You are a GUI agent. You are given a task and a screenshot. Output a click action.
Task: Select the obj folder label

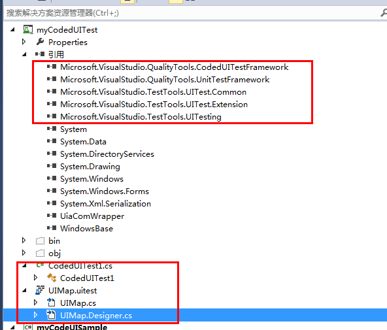(x=54, y=254)
